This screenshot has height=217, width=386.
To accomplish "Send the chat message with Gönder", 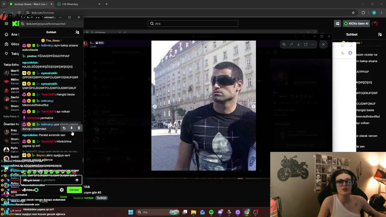I will [x=74, y=190].
